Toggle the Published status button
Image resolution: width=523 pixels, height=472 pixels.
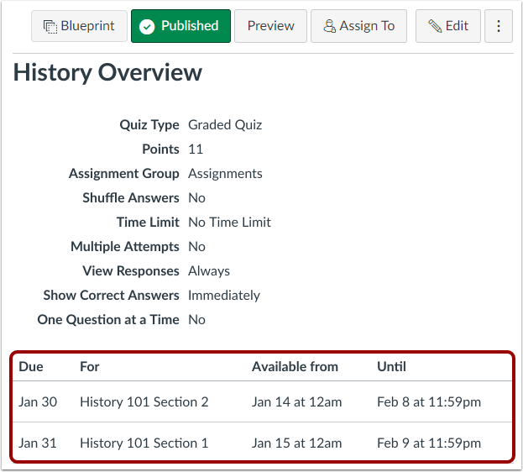(x=180, y=26)
